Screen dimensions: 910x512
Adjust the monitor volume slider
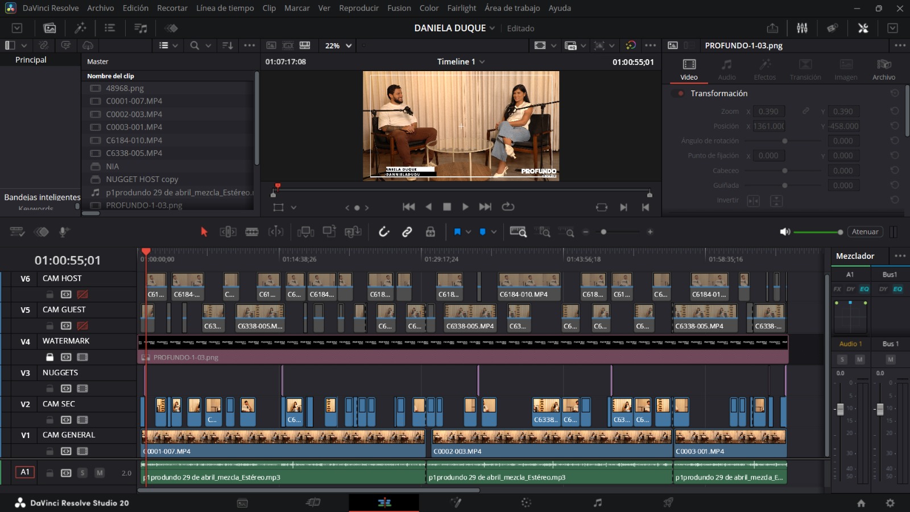click(x=817, y=232)
